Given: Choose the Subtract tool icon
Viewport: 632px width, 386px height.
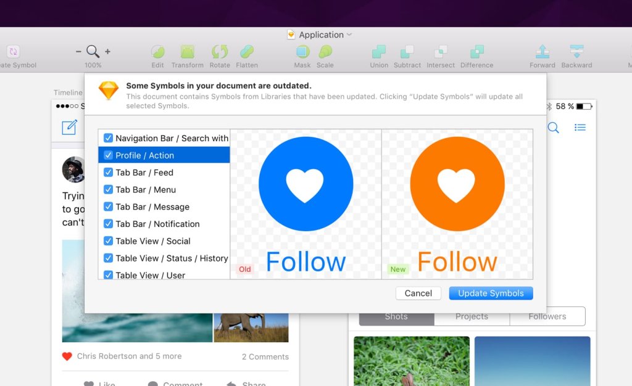Looking at the screenshot, I should [x=407, y=52].
